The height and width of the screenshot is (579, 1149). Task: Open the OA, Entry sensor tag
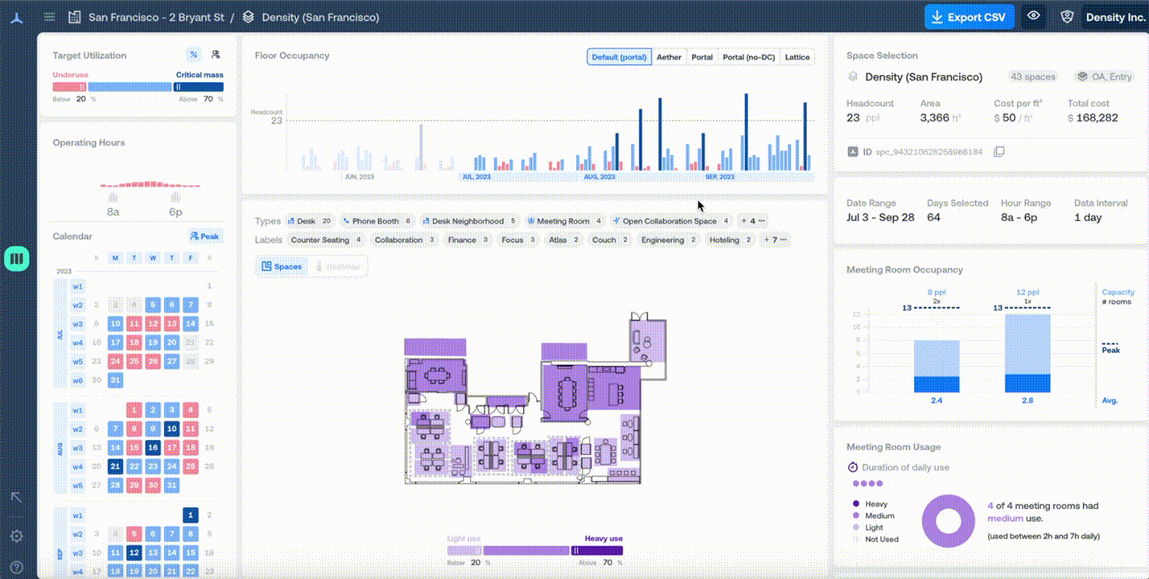[x=1105, y=77]
